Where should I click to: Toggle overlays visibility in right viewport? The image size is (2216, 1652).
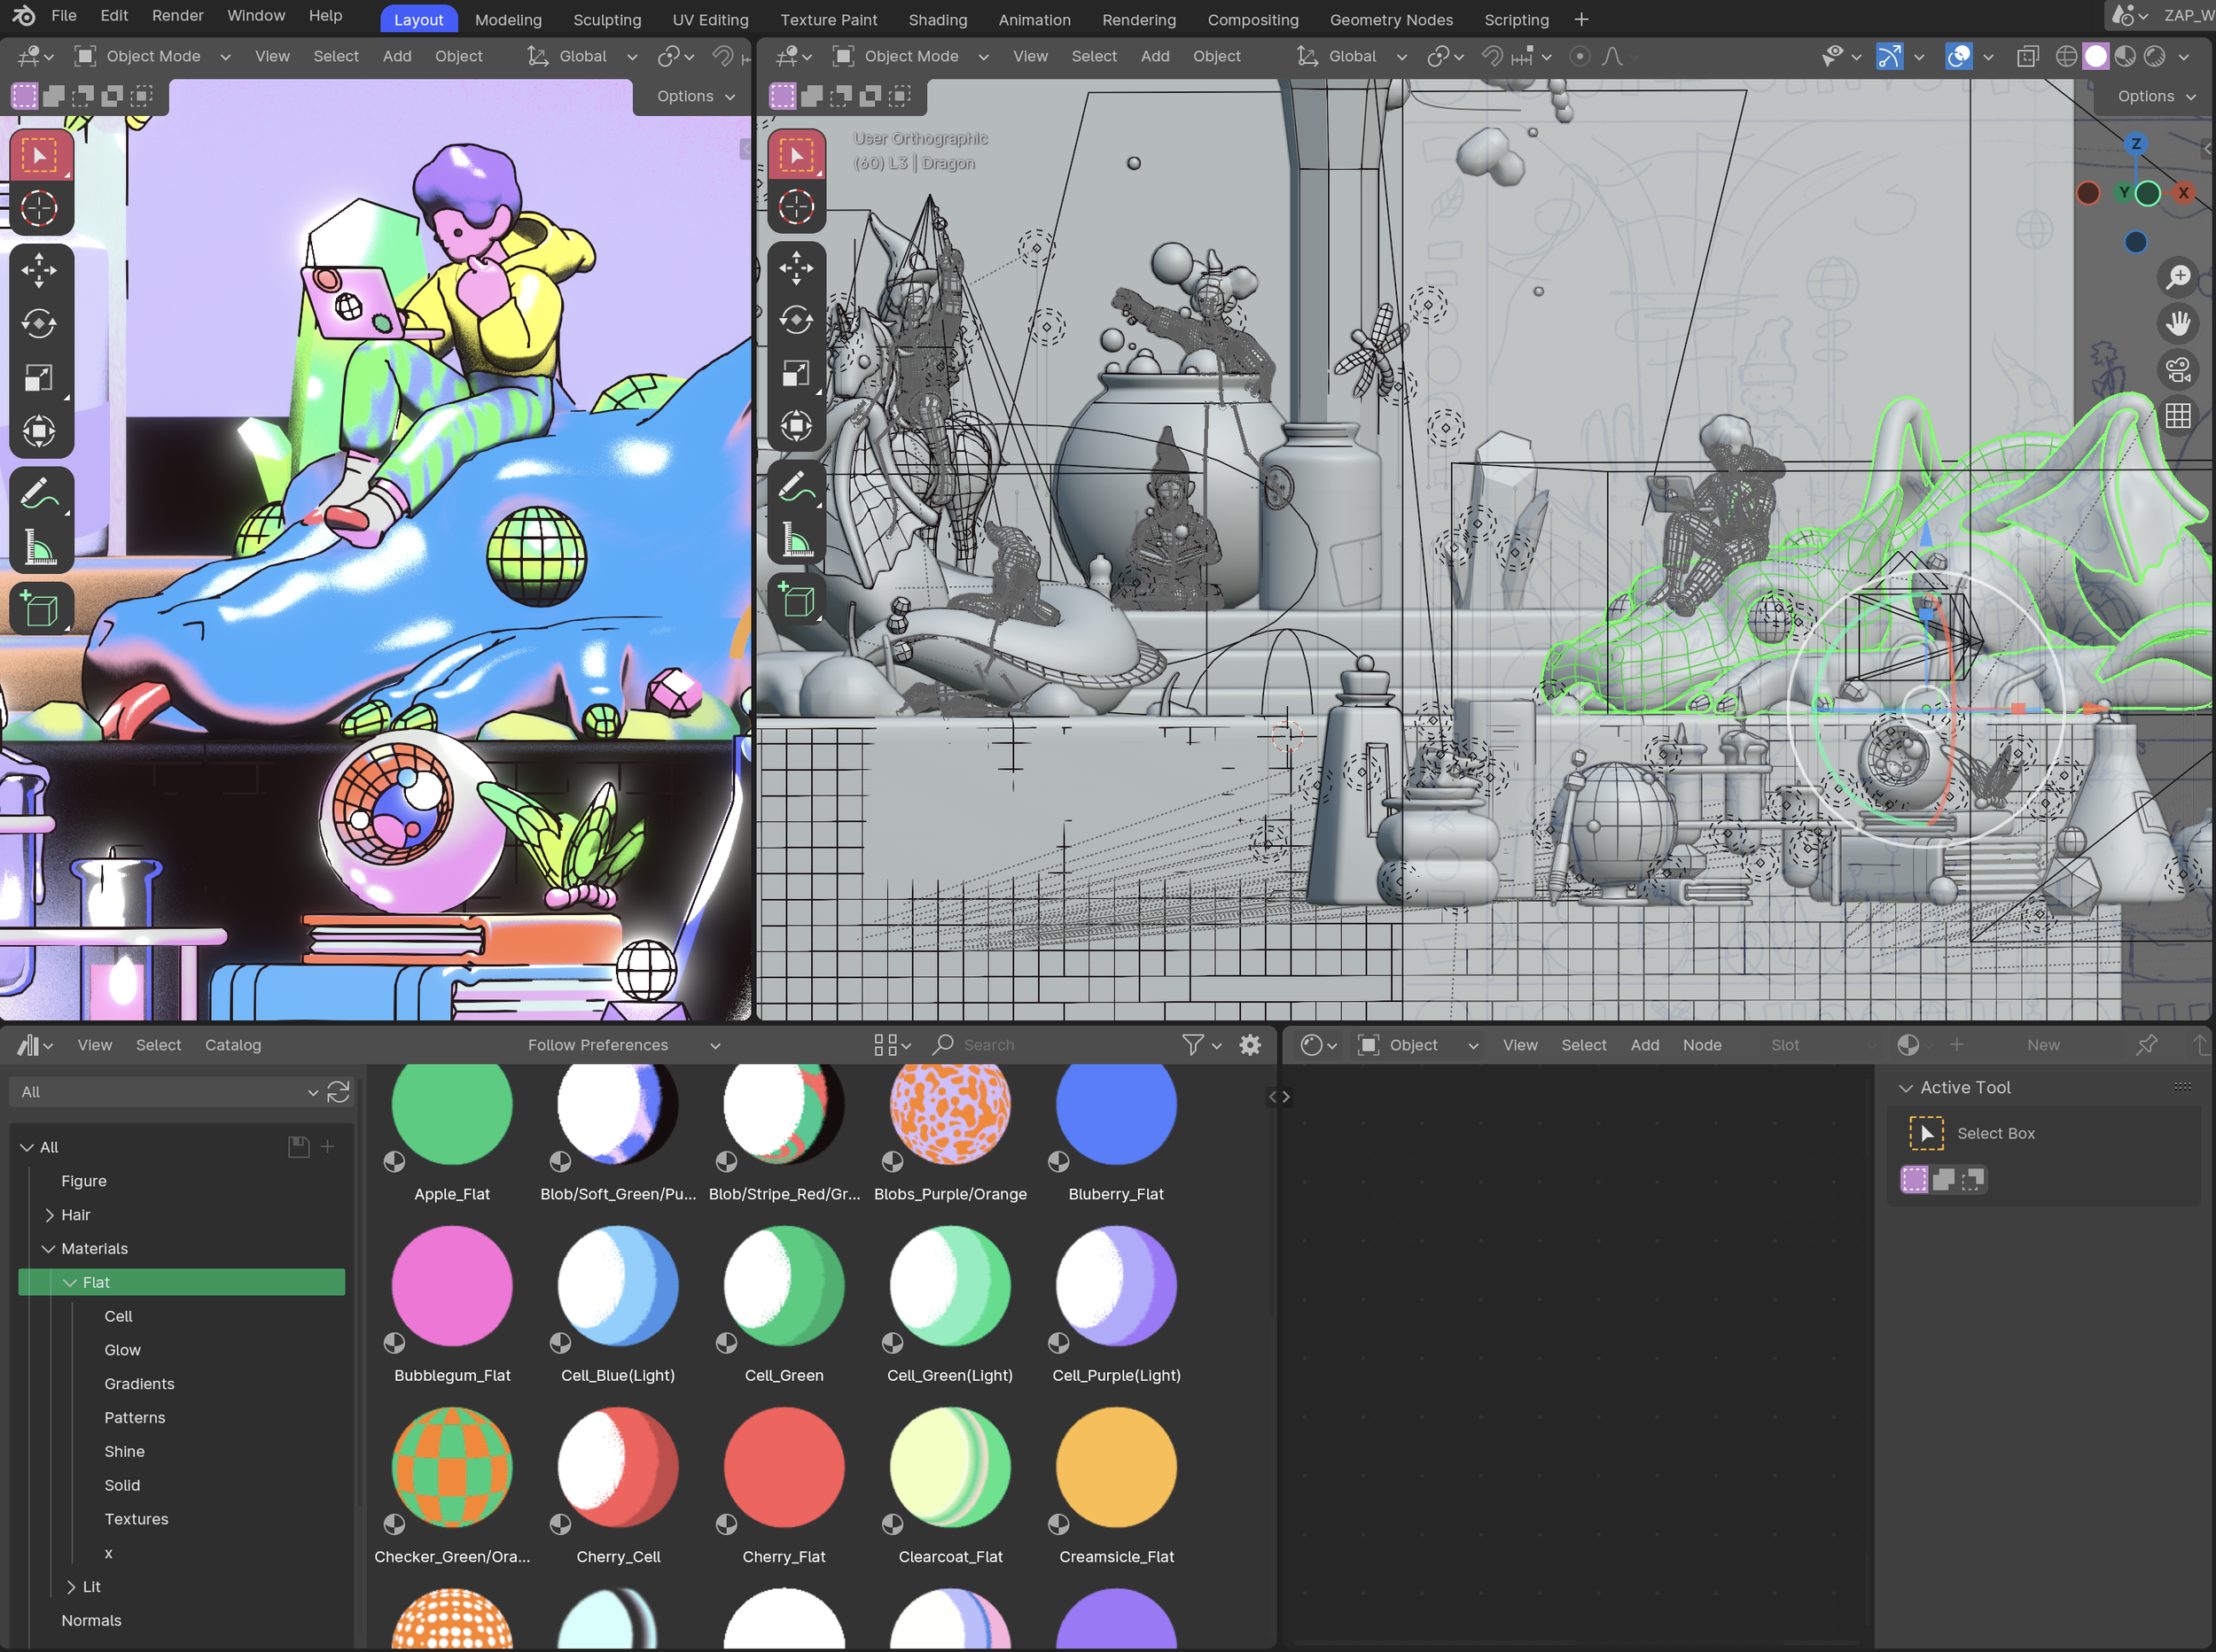[1958, 57]
